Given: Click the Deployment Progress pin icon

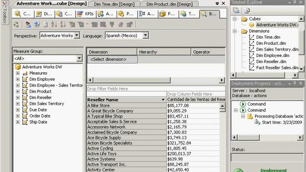Looking at the screenshot, I should click(295, 83).
